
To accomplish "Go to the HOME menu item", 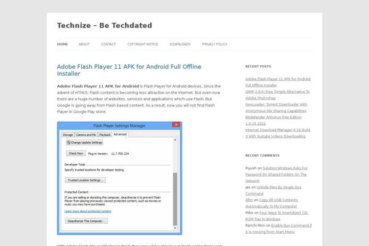I will [x=62, y=44].
